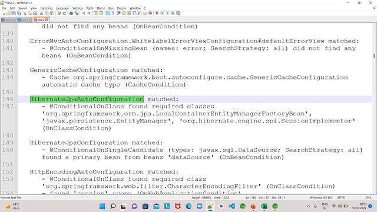Click the Close All toolbar icon
Viewport: 377px width, 212px height.
pyautogui.click(x=29, y=13)
